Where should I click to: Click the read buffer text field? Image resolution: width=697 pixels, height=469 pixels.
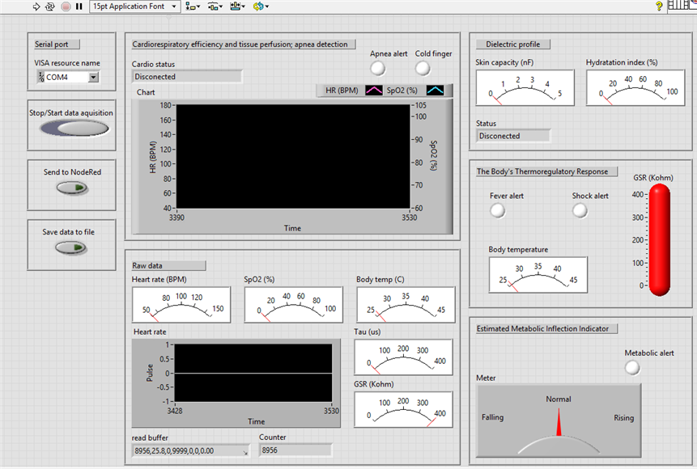tap(191, 450)
